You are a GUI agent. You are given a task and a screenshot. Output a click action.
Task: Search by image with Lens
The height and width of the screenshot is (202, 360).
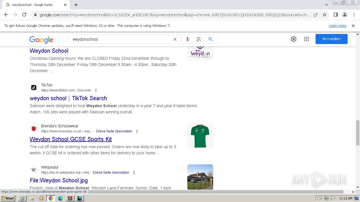199,39
